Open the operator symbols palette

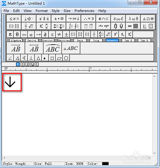click(59, 19)
